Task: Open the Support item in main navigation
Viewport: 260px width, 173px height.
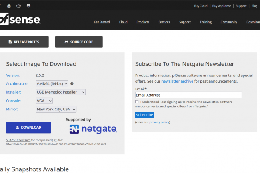Action: [185, 22]
